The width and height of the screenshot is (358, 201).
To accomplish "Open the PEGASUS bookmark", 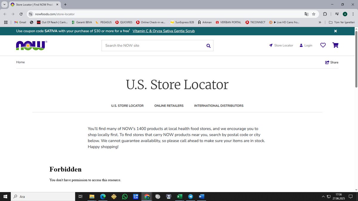I will click(103, 22).
